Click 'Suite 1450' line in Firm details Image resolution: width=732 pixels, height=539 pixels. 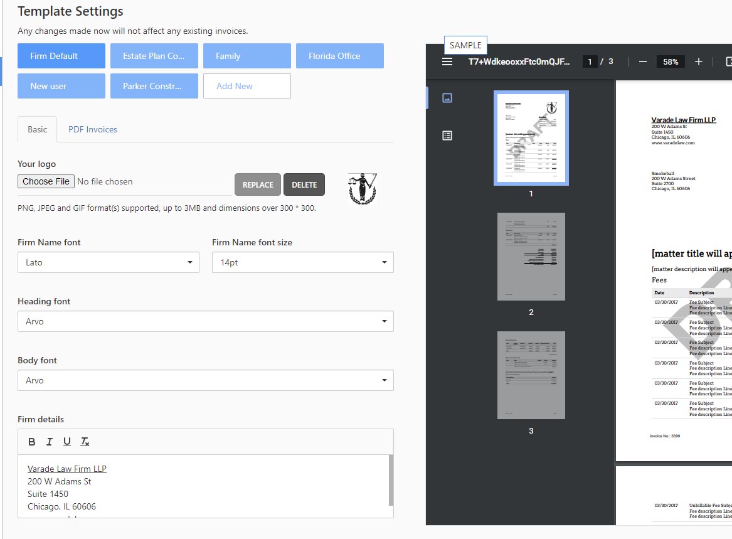pos(48,494)
